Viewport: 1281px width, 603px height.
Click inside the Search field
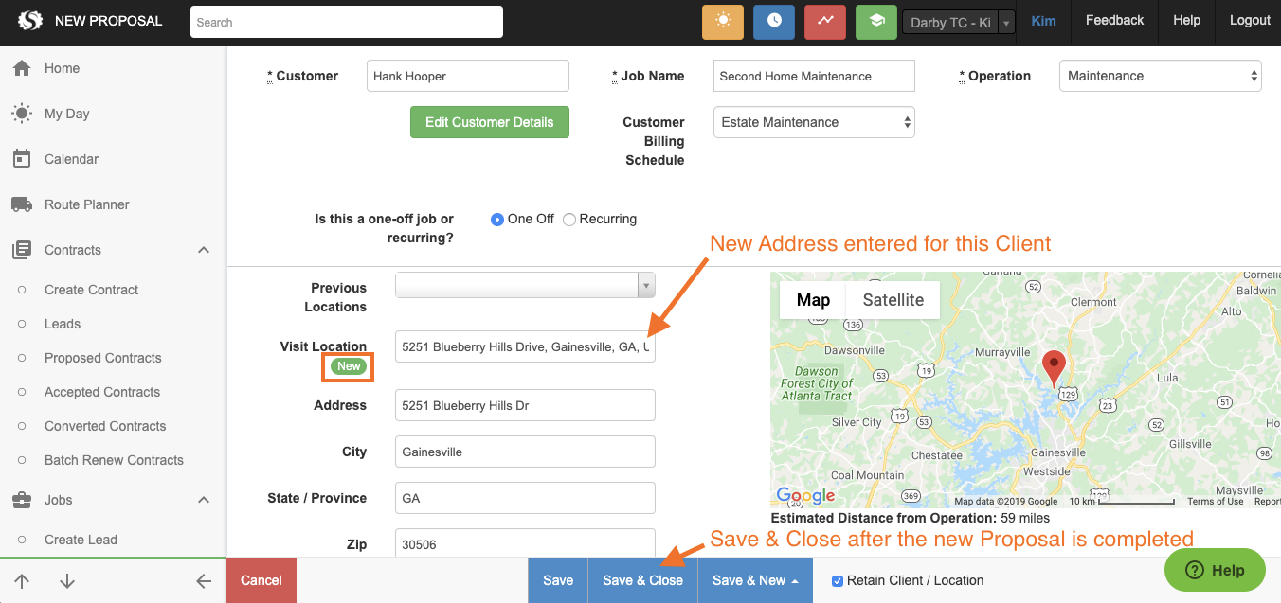coord(346,21)
